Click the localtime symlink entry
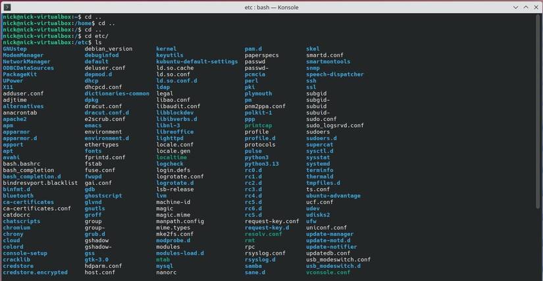Viewport: 543px width, 281px height. (x=172, y=157)
